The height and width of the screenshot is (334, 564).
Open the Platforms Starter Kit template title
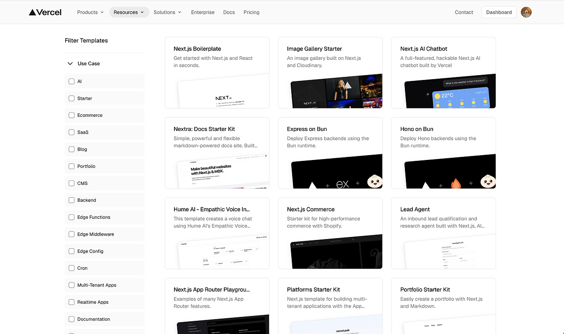(x=313, y=290)
